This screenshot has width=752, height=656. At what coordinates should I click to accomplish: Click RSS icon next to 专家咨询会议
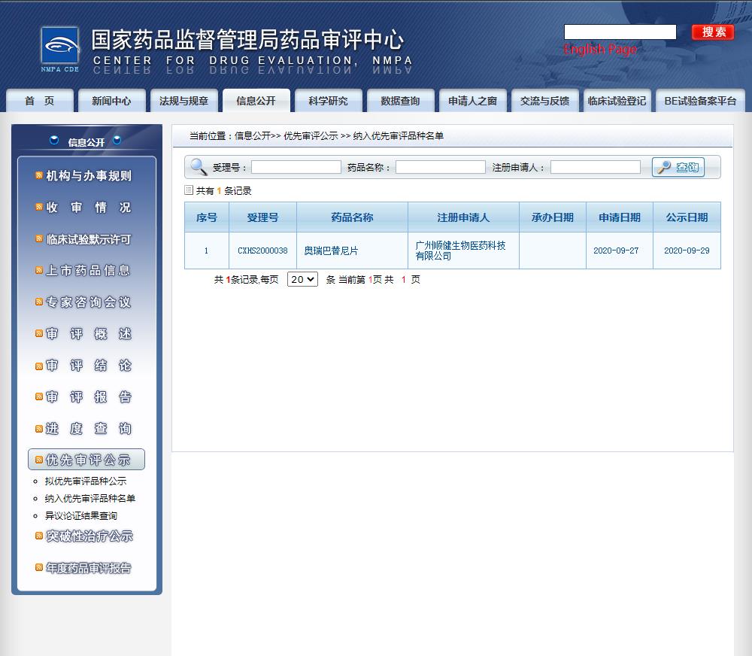[x=39, y=302]
